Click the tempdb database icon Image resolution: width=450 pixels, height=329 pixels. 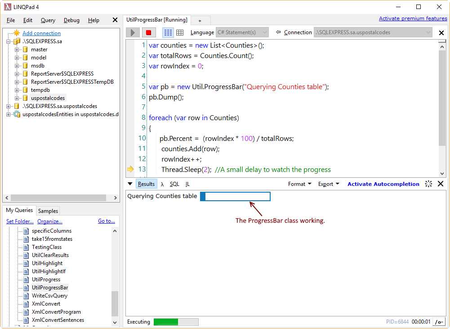pyautogui.click(x=25, y=90)
